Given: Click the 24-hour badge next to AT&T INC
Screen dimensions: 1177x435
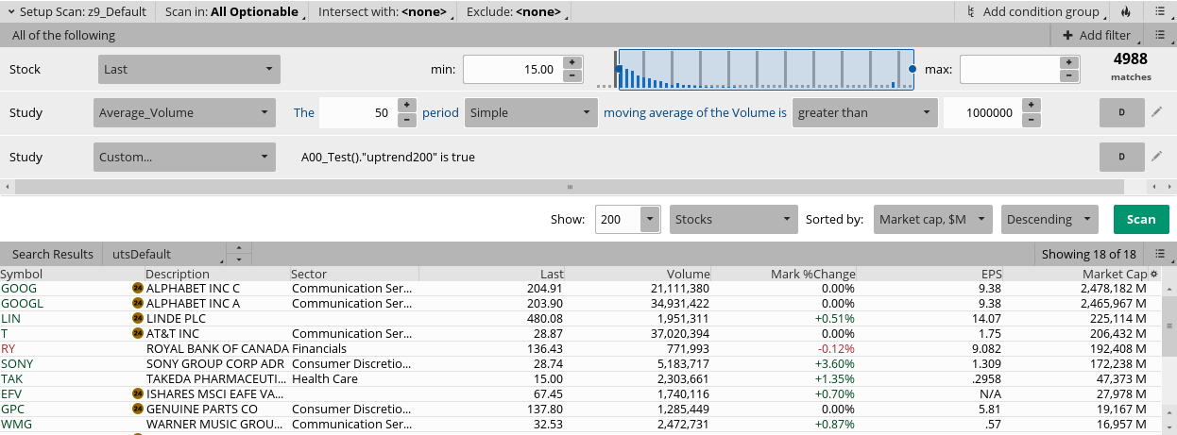Looking at the screenshot, I should coord(138,333).
